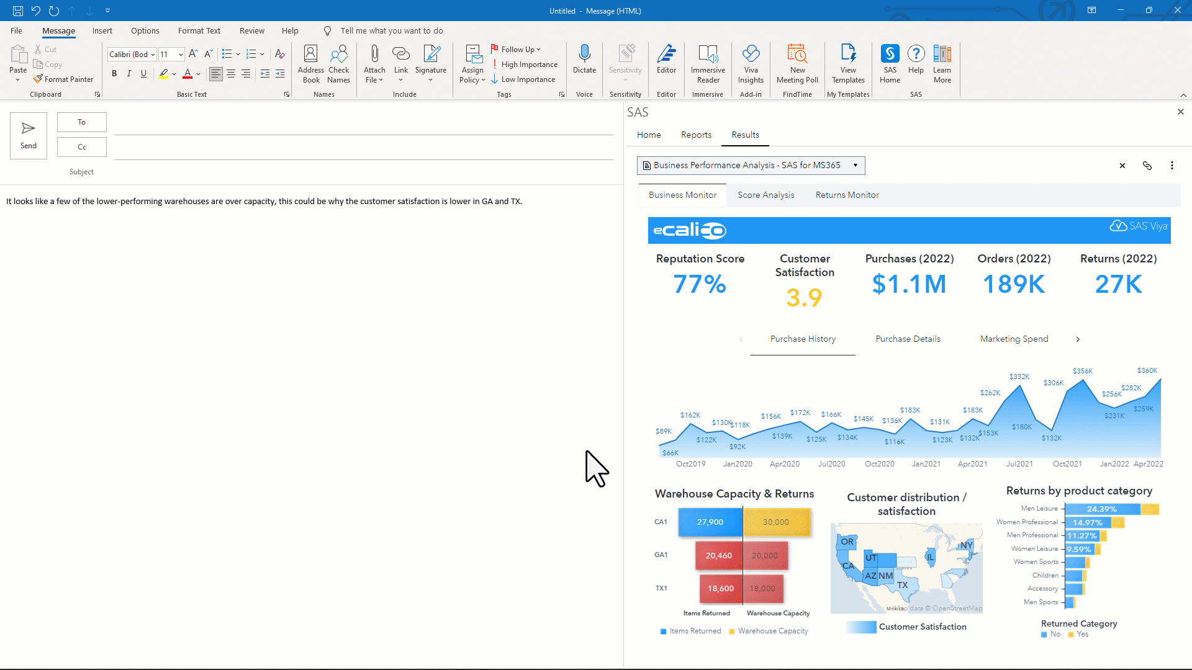Launch the Editor tool

pyautogui.click(x=666, y=60)
